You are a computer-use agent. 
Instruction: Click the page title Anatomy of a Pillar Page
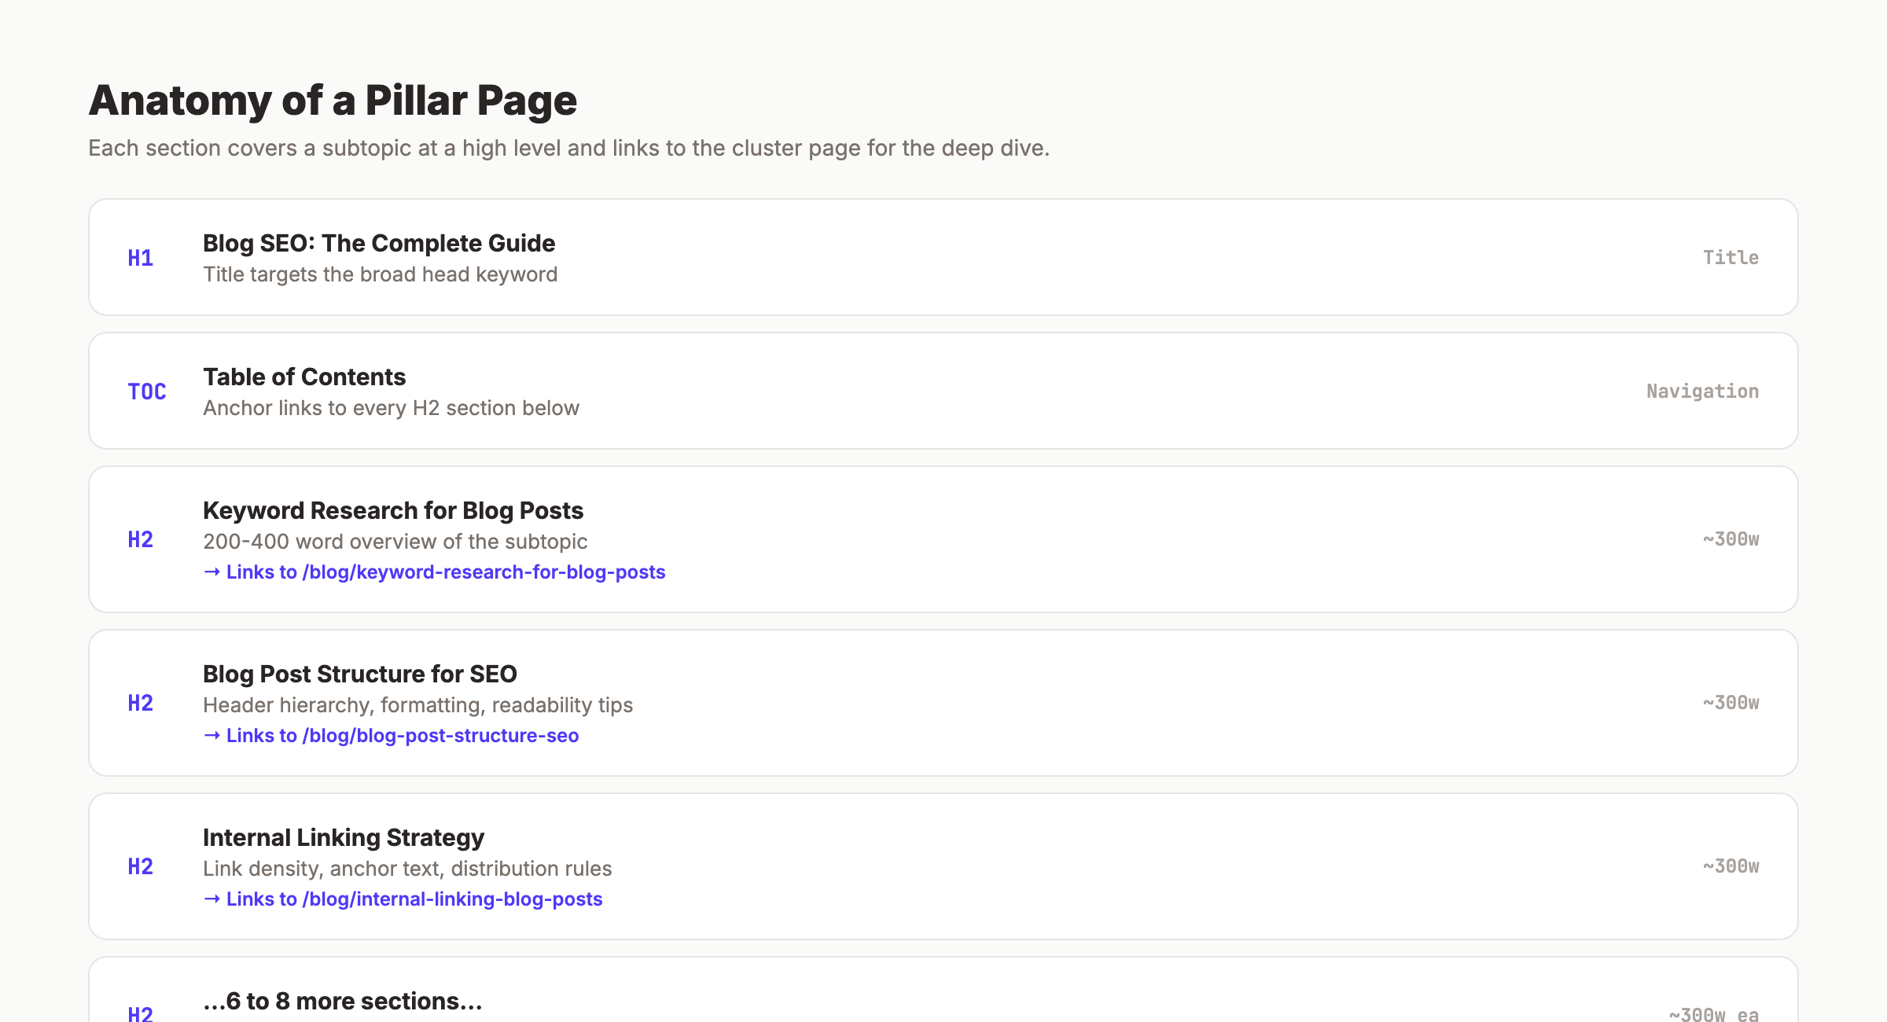pos(333,99)
